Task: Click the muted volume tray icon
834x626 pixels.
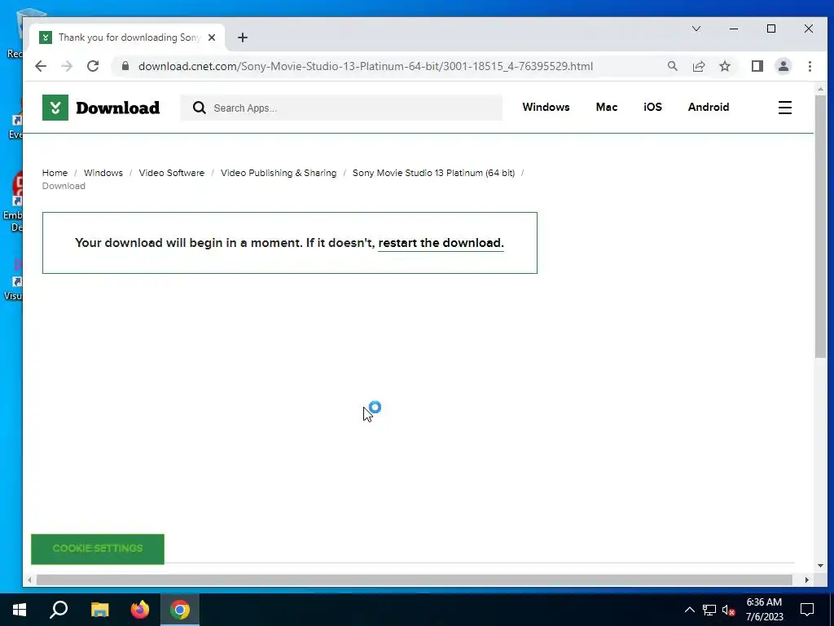Action: click(729, 610)
